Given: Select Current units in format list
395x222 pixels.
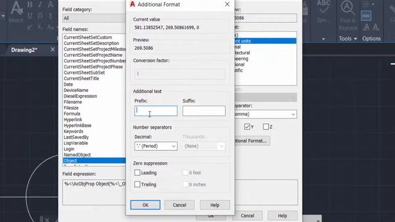Looking at the screenshot, I should pyautogui.click(x=265, y=41).
